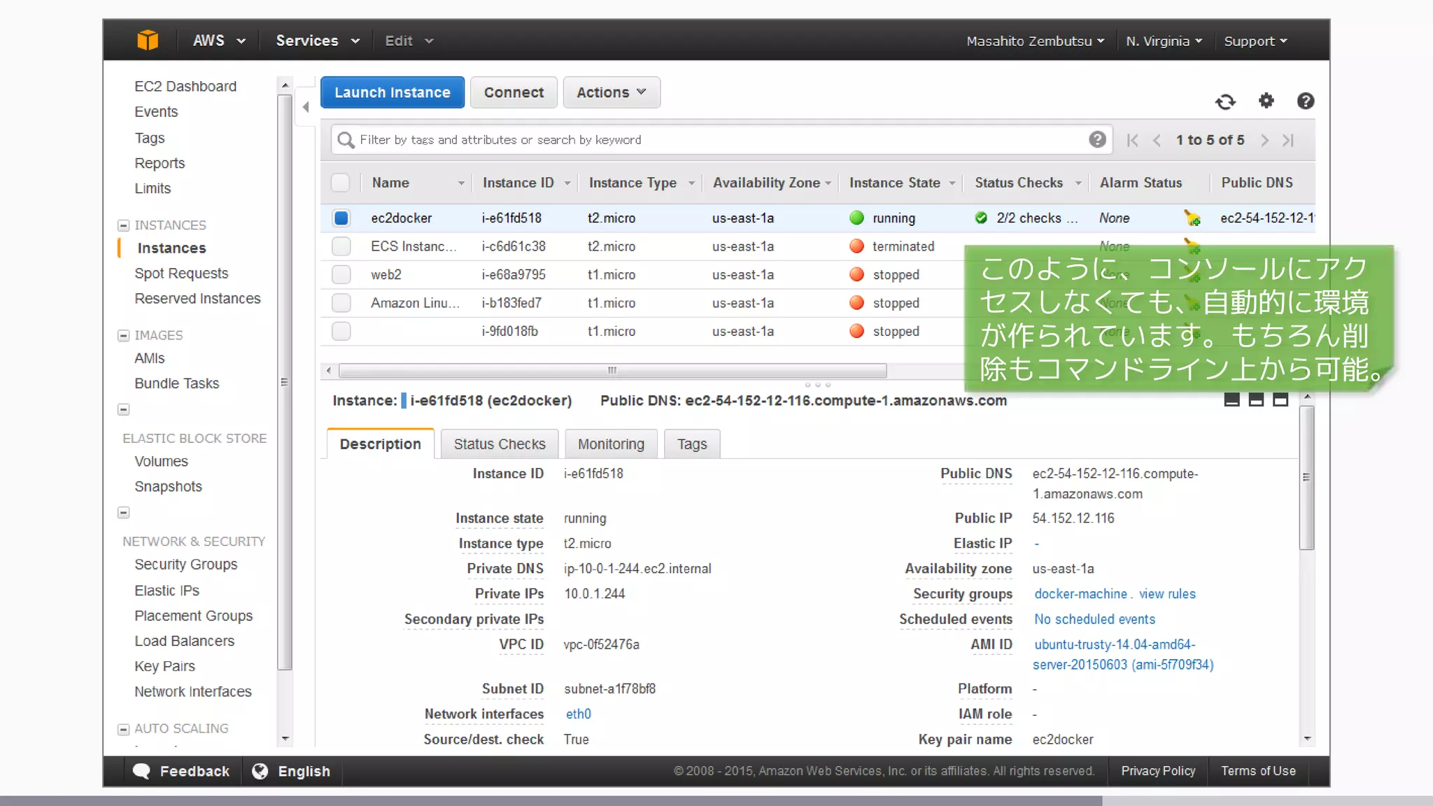Toggle the select-all header checkbox
Screen dimensions: 1433x806
tap(340, 183)
